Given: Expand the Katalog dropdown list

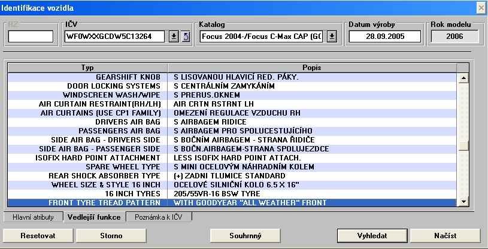Looking at the screenshot, I should [332, 37].
